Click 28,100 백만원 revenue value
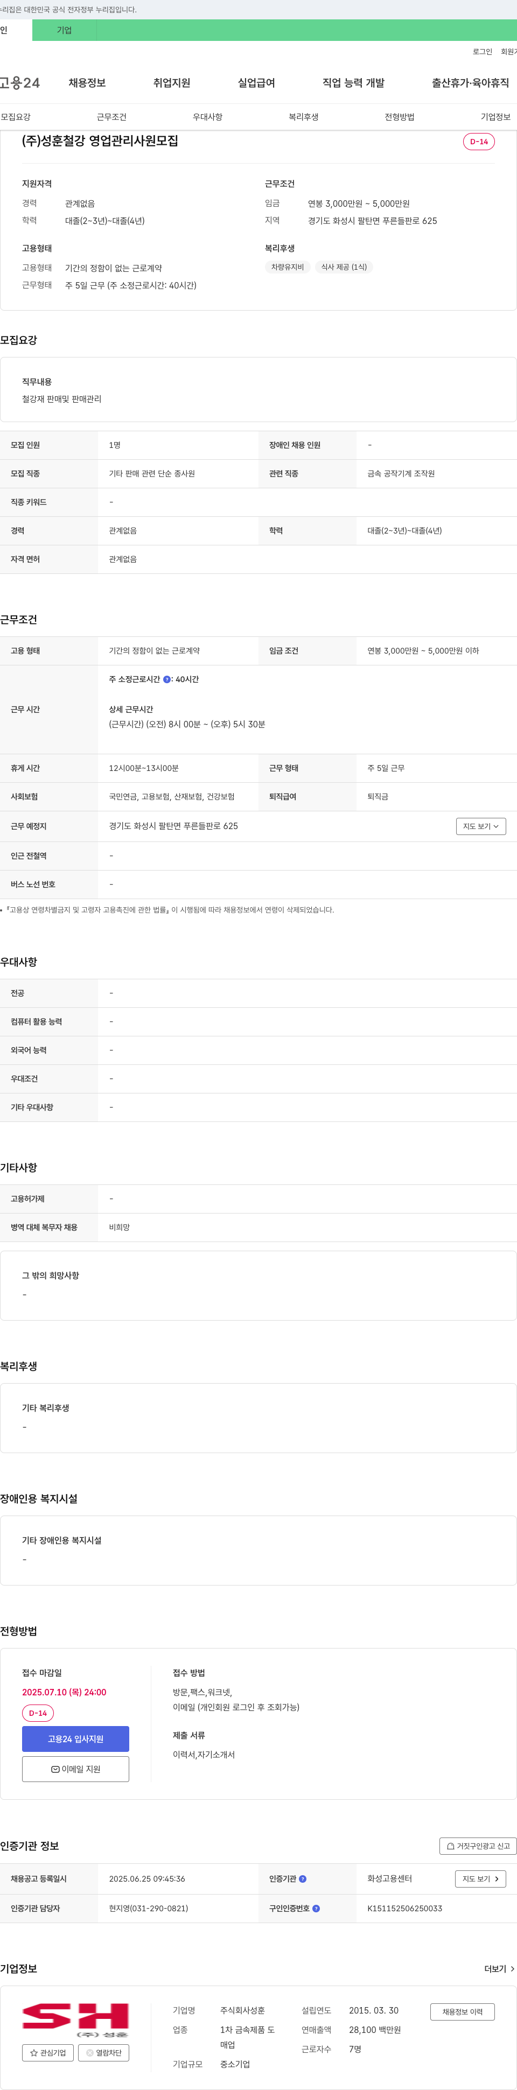The width and height of the screenshot is (517, 2090). [x=375, y=2029]
